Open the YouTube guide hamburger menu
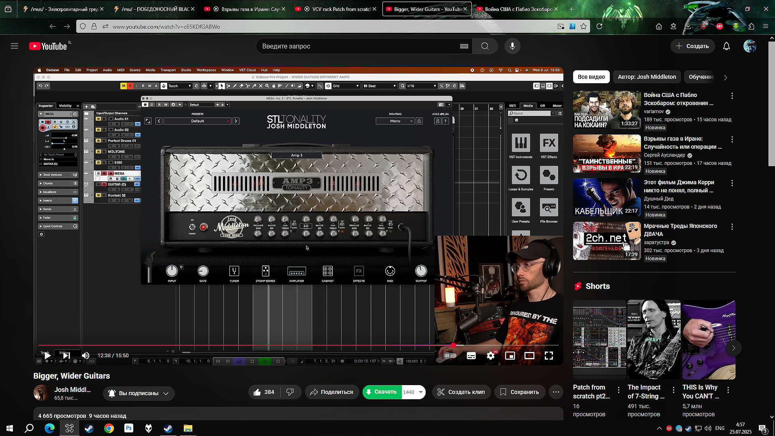Screen dimensions: 775x436 tap(15, 46)
